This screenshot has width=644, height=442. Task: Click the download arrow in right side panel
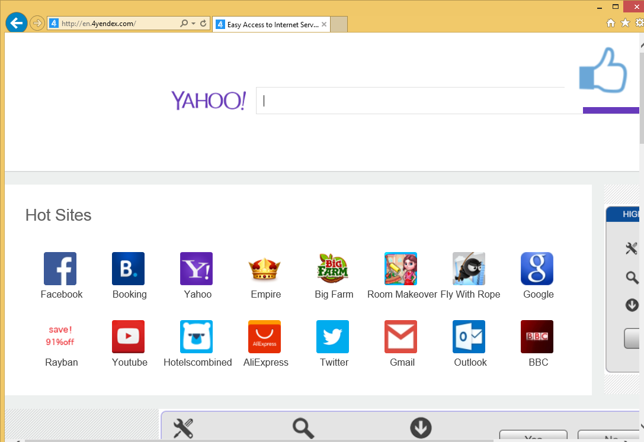point(632,305)
